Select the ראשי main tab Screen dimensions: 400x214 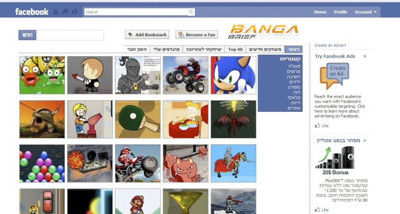pos(293,49)
